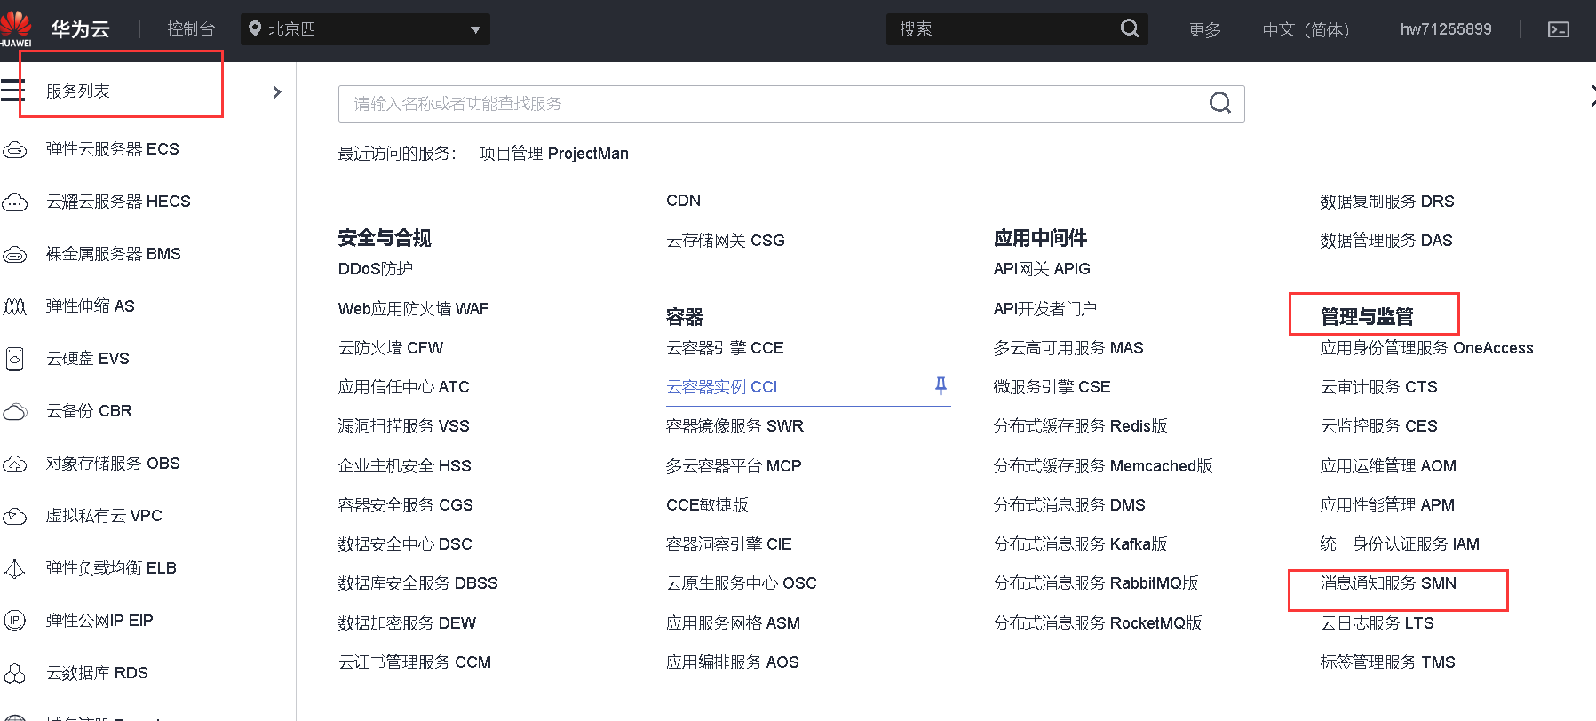This screenshot has height=721, width=1596.
Task: Open 云审计服务 CTS
Action: (1378, 387)
